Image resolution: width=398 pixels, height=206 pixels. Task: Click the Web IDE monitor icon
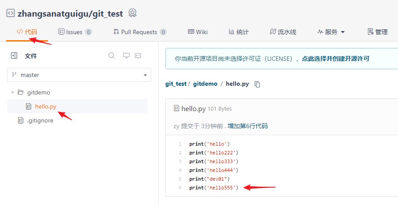click(127, 56)
